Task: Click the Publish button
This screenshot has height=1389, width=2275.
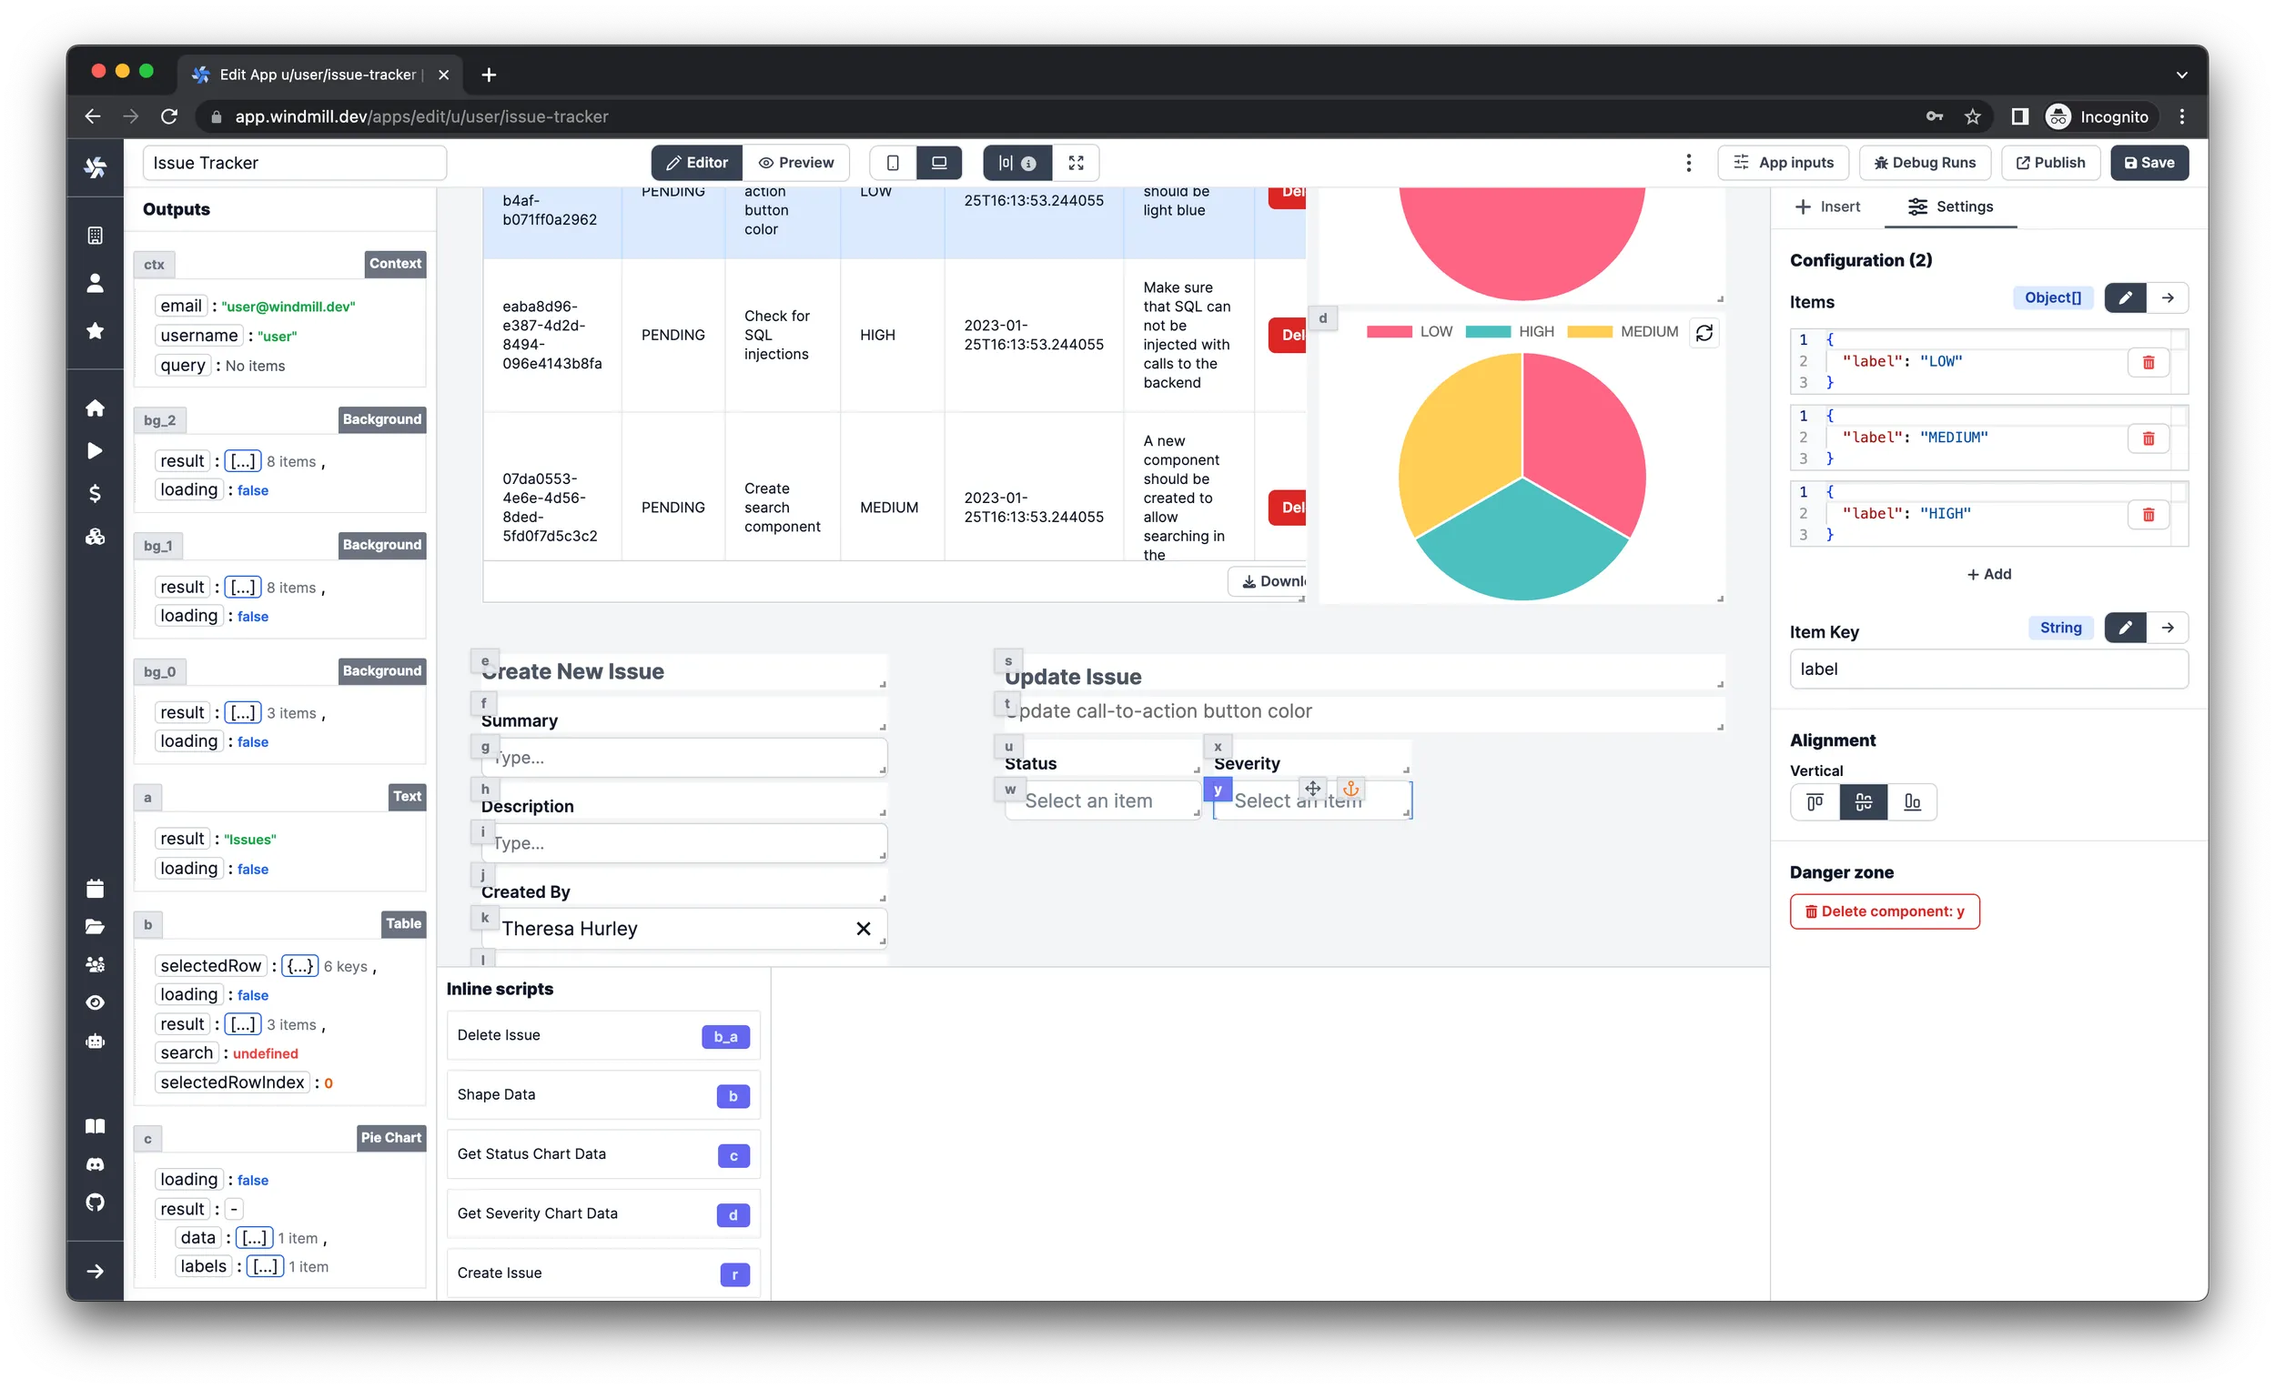Action: [2054, 161]
